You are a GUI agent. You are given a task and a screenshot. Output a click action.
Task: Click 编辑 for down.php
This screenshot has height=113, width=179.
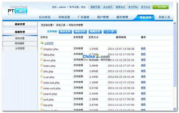click(x=143, y=60)
